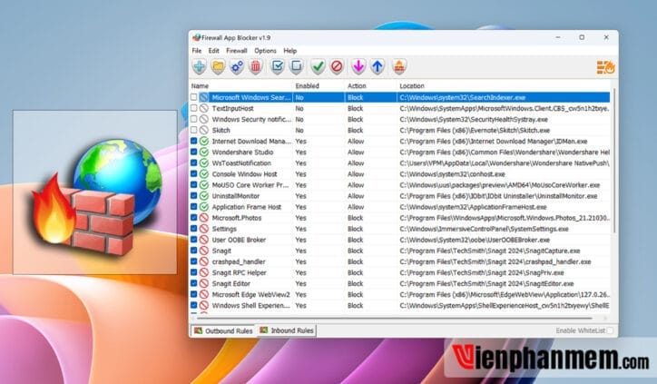Click the block status icon beside Microsoft.Photos
This screenshot has width=657, height=384.
[204, 218]
